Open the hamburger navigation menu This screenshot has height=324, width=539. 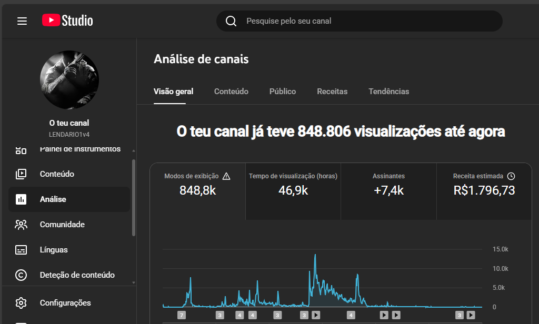point(22,21)
